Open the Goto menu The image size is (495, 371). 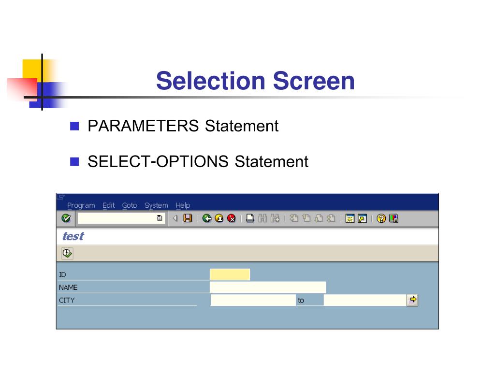[x=130, y=205]
